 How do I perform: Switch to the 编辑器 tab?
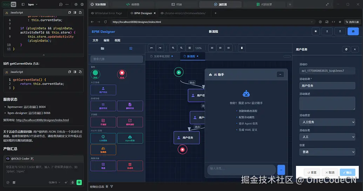coord(133,5)
